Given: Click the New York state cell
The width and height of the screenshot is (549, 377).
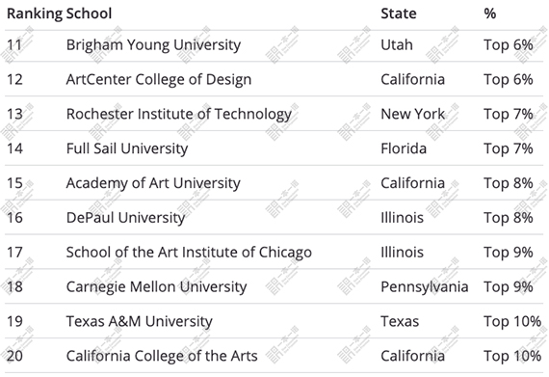Looking at the screenshot, I should pos(412,114).
